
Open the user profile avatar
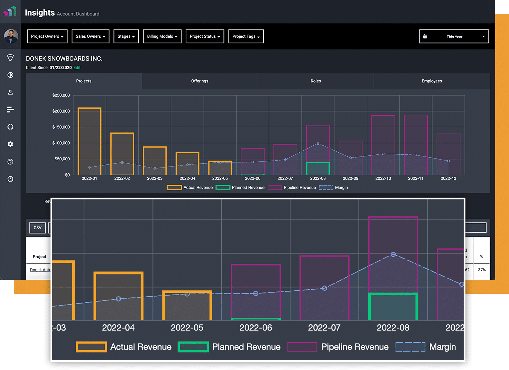[11, 36]
